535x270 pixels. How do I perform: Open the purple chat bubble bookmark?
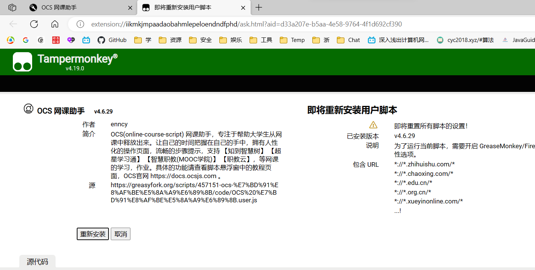pyautogui.click(x=71, y=40)
